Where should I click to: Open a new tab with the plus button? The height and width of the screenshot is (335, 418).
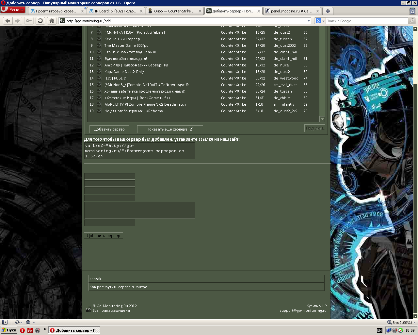click(328, 11)
